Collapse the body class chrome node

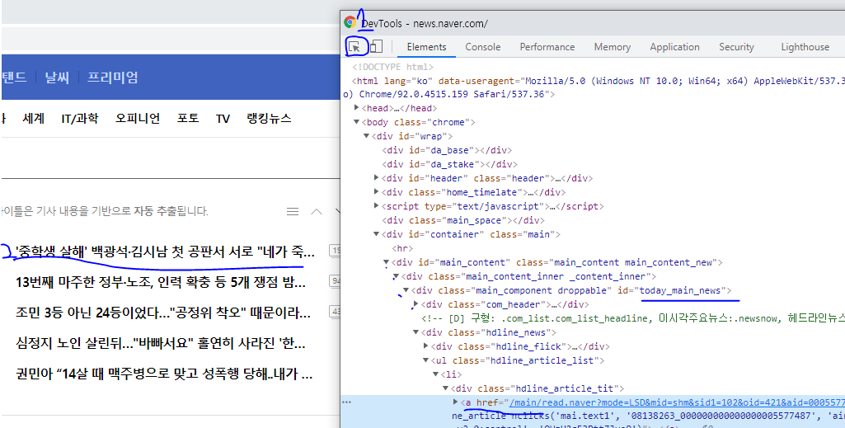click(x=357, y=122)
